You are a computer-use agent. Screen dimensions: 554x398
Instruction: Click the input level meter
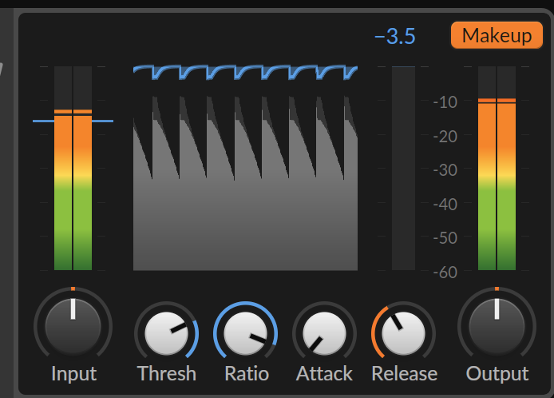pyautogui.click(x=73, y=168)
